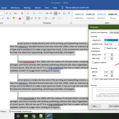The height and width of the screenshot is (119, 119).
Task: Expand the Borders dropdown arrow
Action: pos(62,18)
